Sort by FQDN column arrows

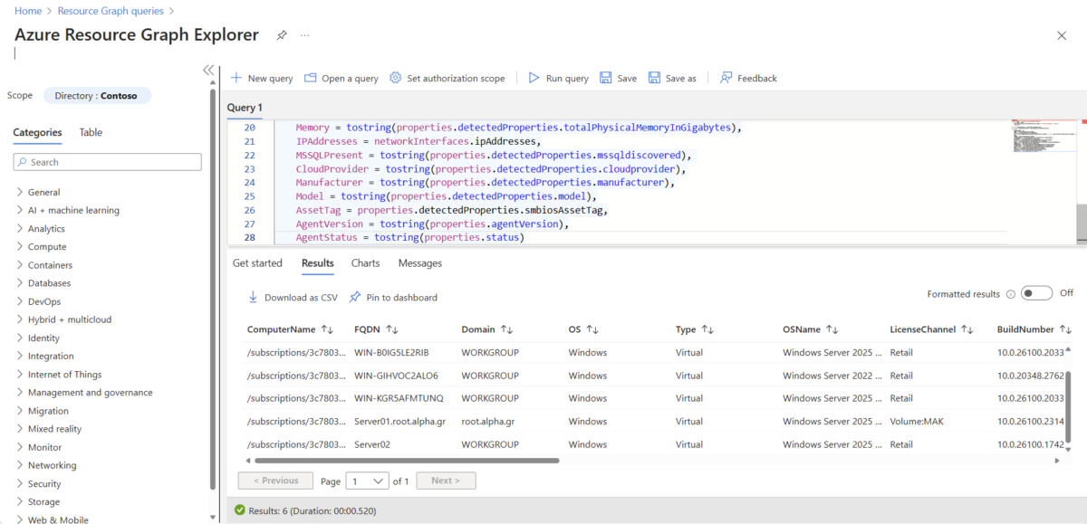[x=392, y=329]
